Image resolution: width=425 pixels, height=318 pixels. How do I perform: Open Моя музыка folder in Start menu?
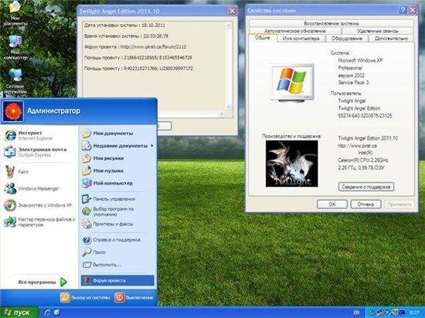[x=104, y=171]
